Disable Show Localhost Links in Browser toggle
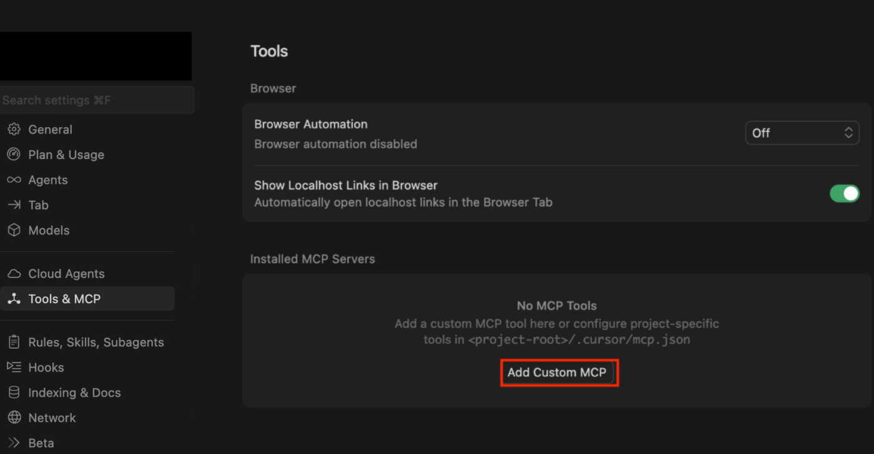This screenshot has height=454, width=874. (844, 194)
